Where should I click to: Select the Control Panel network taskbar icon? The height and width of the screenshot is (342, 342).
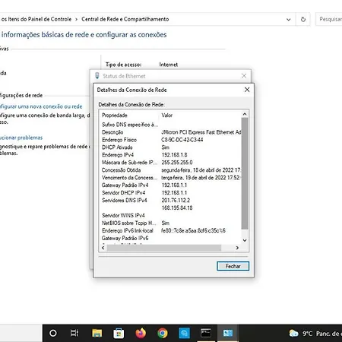point(228,333)
